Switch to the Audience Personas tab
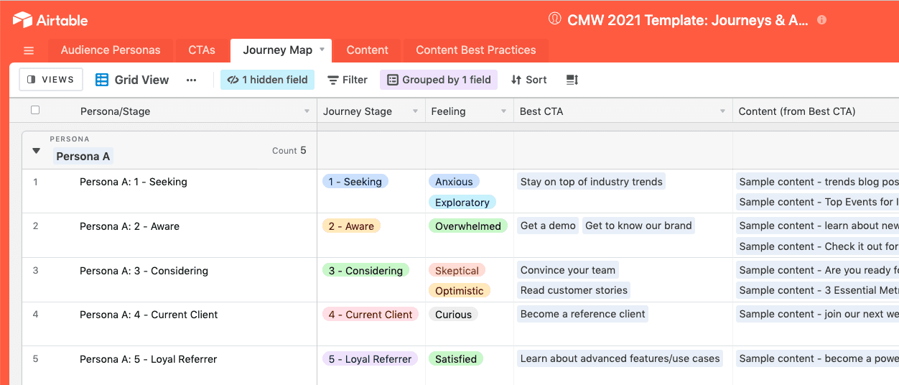 point(111,50)
